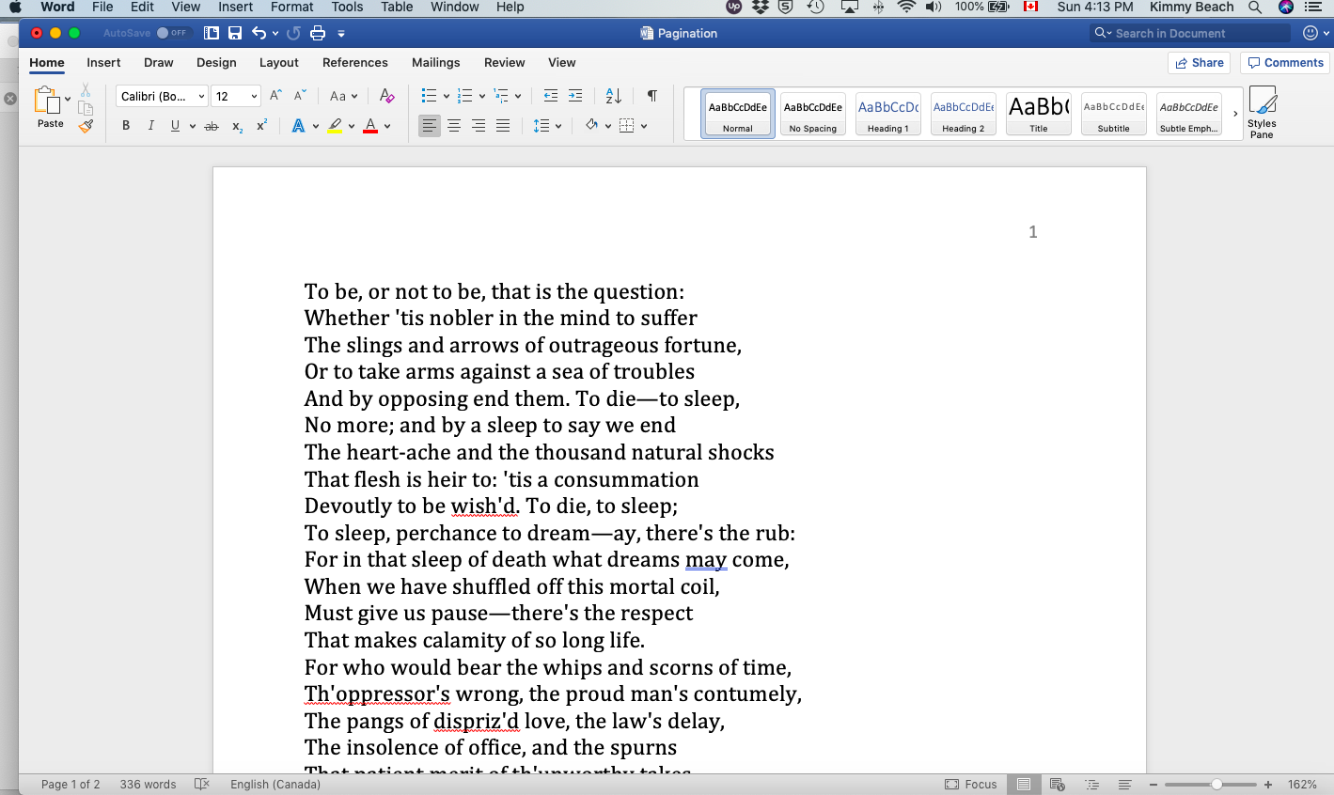Toggle Print Layout view button
The height and width of the screenshot is (795, 1334).
[x=1024, y=784]
